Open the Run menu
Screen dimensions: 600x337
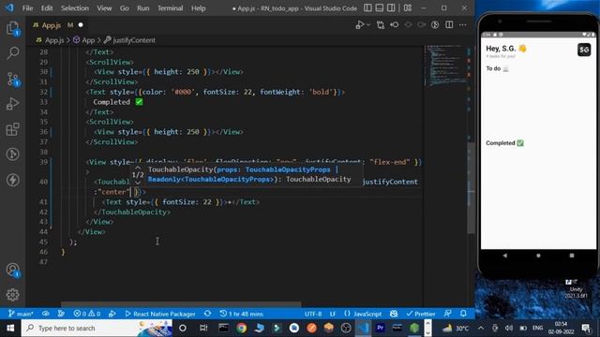pos(143,8)
